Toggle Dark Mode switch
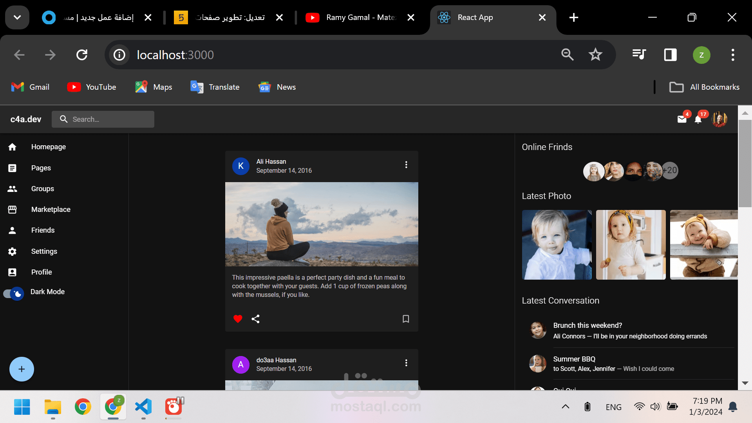This screenshot has height=423, width=752. tap(13, 293)
